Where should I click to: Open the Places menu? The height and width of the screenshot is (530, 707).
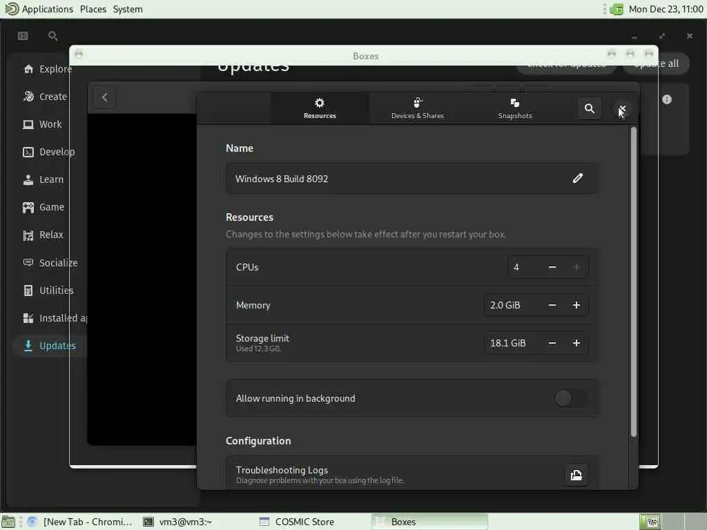[x=93, y=9]
